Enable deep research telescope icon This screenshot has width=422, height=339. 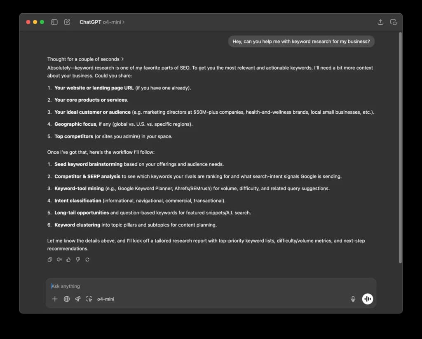tap(78, 299)
